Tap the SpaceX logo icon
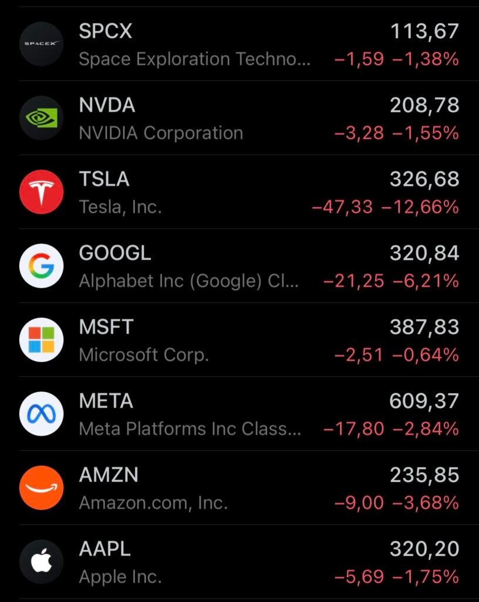 pyautogui.click(x=42, y=44)
